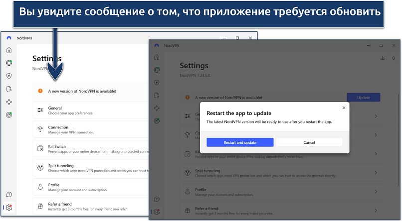Click download icon at front window top right
The height and width of the screenshot is (221, 402).
click(382, 58)
